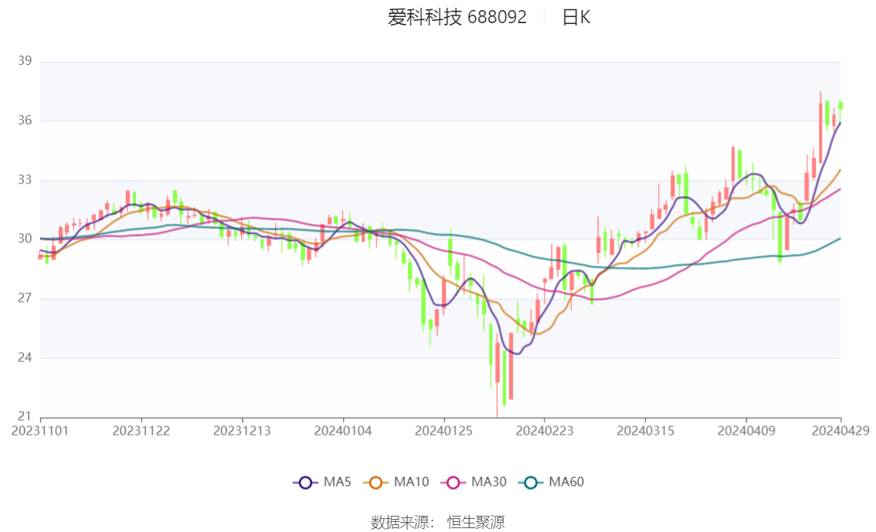Click the 20240104 date axis label
This screenshot has width=876, height=532.
[x=343, y=431]
